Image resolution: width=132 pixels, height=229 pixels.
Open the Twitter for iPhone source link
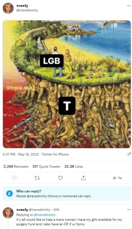tap(55, 154)
